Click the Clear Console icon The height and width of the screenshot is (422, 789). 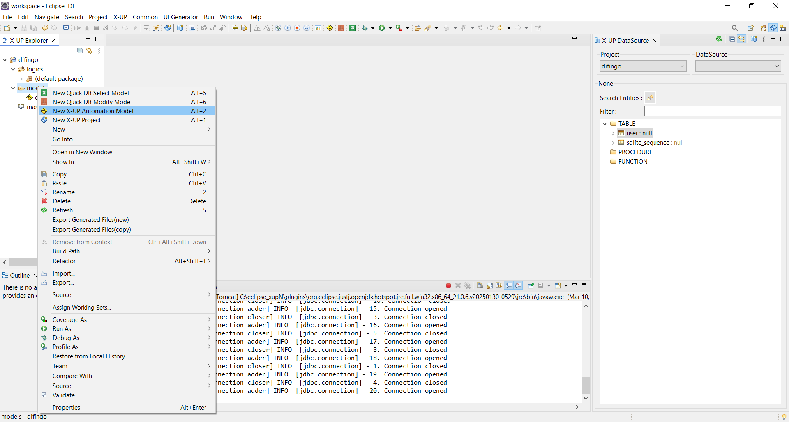click(x=480, y=286)
